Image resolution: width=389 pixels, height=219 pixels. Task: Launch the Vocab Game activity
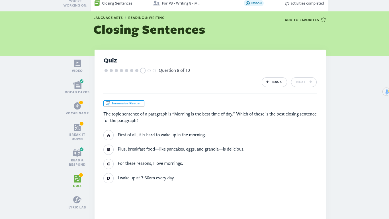77,106
